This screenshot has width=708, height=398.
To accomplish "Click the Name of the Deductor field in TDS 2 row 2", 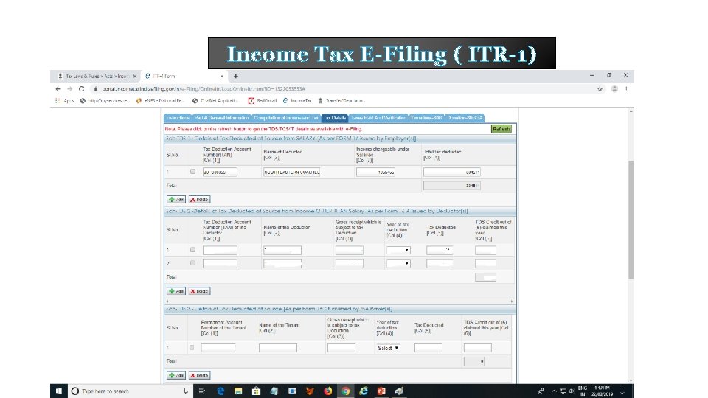I will pyautogui.click(x=282, y=264).
